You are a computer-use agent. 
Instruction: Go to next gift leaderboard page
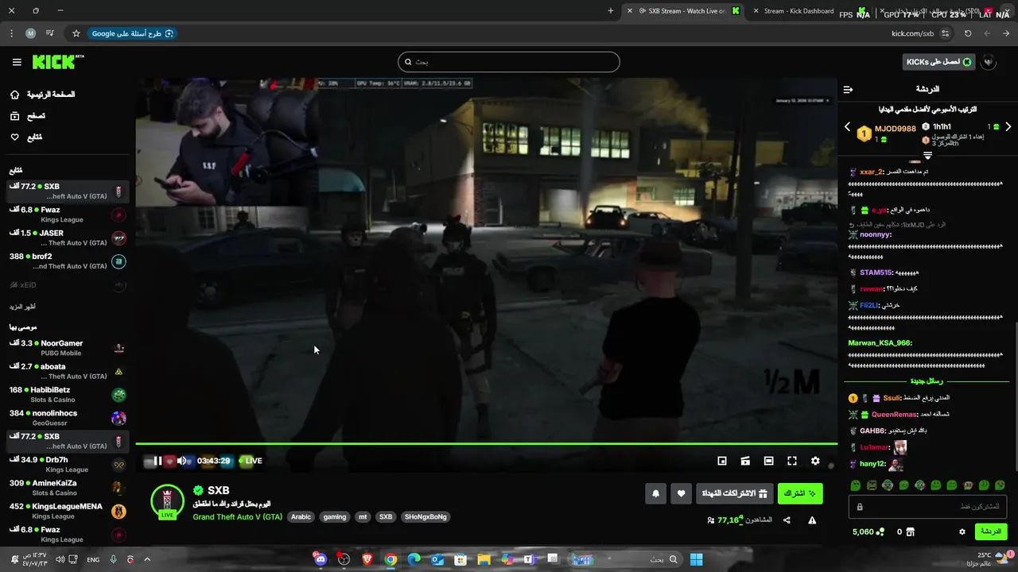tap(1008, 127)
